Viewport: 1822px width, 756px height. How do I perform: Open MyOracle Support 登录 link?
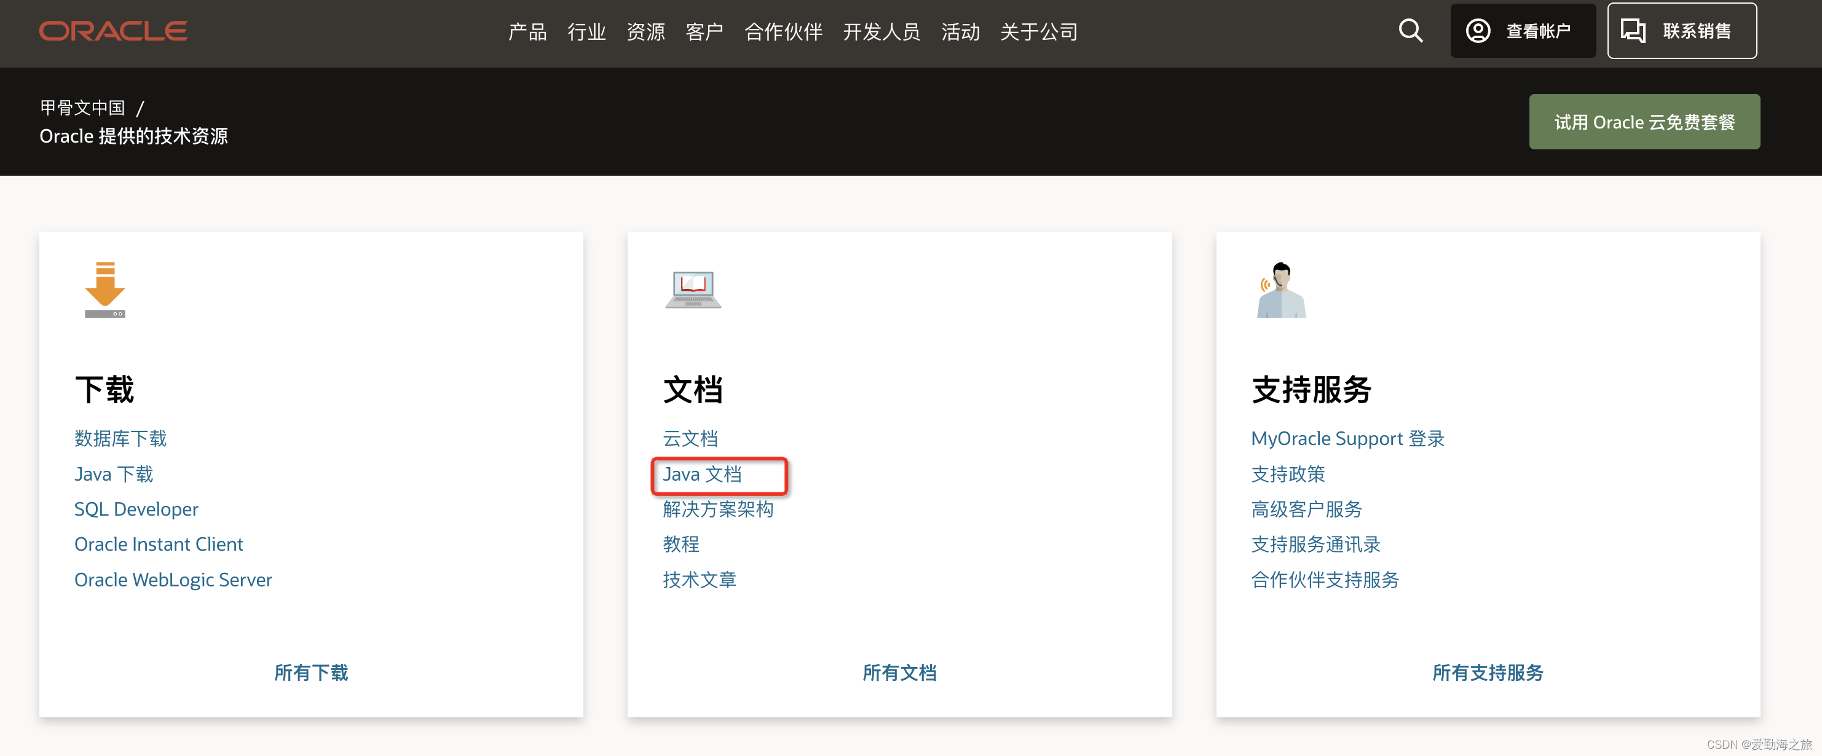[x=1347, y=438]
